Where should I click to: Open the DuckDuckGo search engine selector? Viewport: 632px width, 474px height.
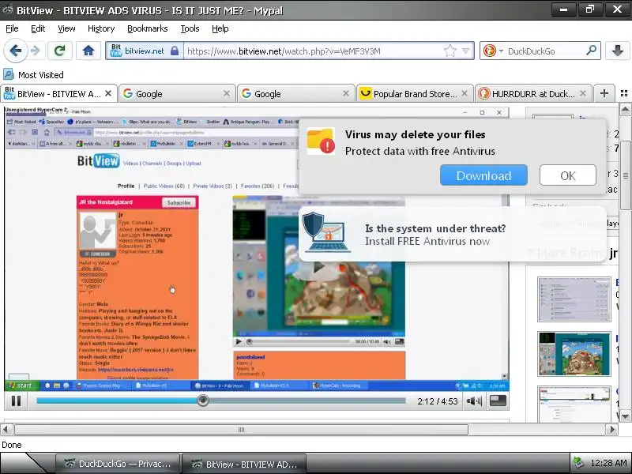click(x=493, y=51)
